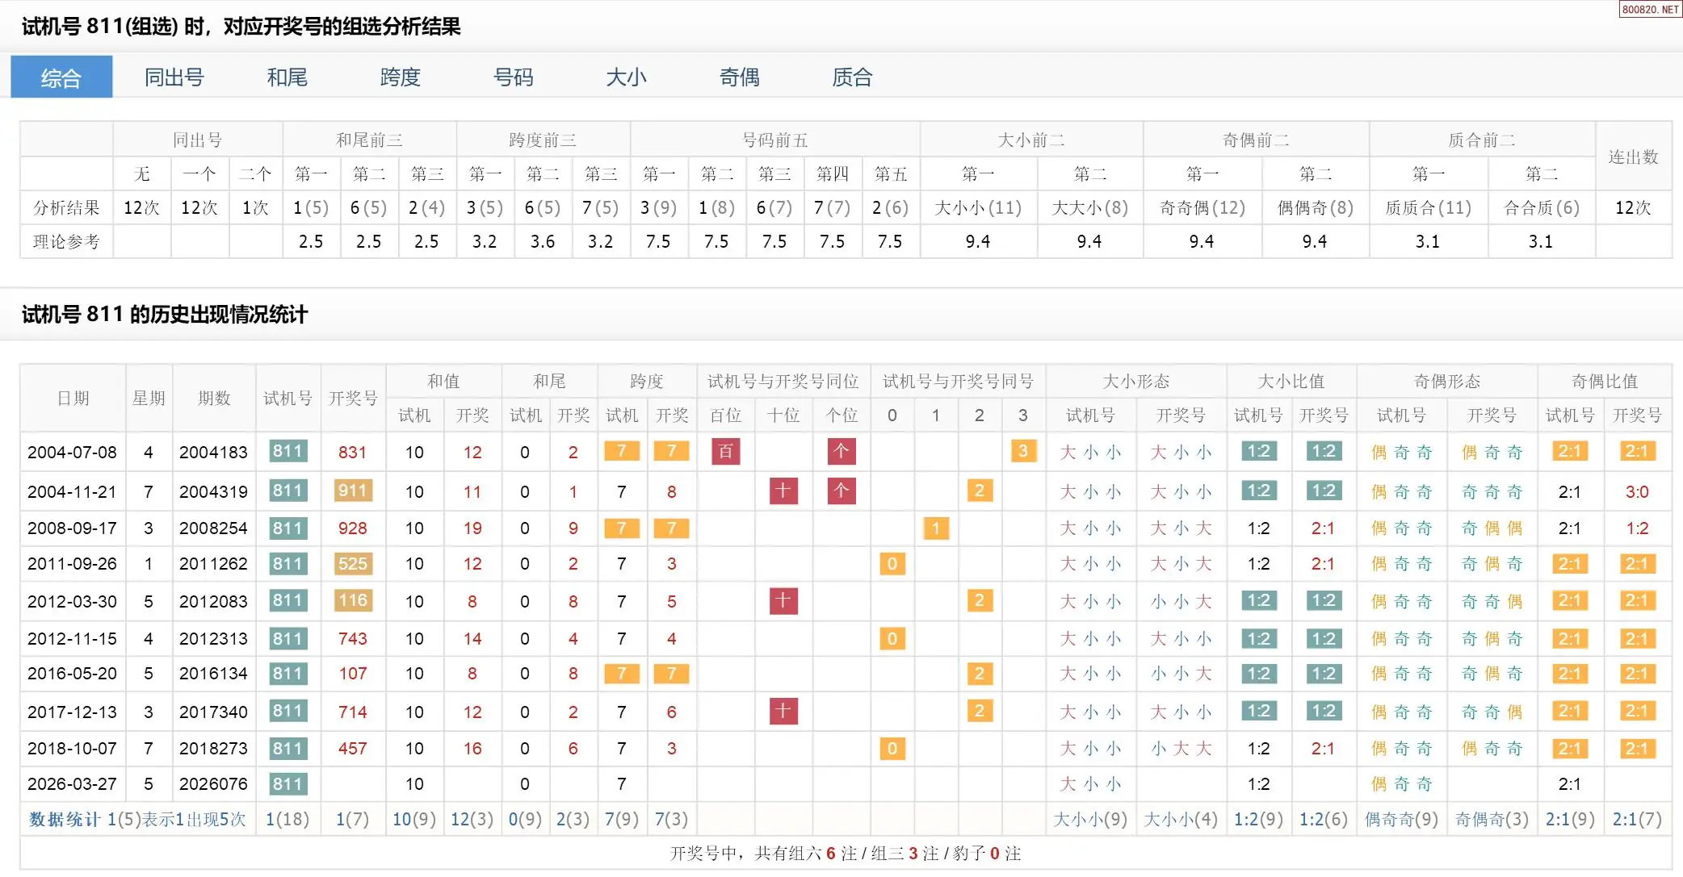
Task: Click the 811 badge in 2026-03-27 row
Action: [x=287, y=783]
